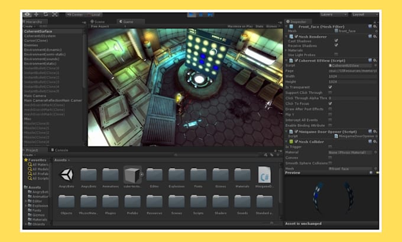Select the Rotate tool
The height and width of the screenshot is (242, 402).
(46, 15)
